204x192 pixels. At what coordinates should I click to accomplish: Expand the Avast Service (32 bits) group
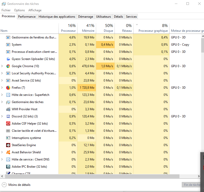point(2,80)
